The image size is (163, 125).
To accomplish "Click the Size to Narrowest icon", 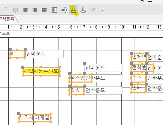I will click(x=83, y=10).
